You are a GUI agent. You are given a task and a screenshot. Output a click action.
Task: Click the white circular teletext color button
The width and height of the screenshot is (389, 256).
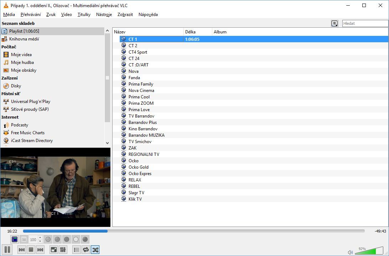76,239
